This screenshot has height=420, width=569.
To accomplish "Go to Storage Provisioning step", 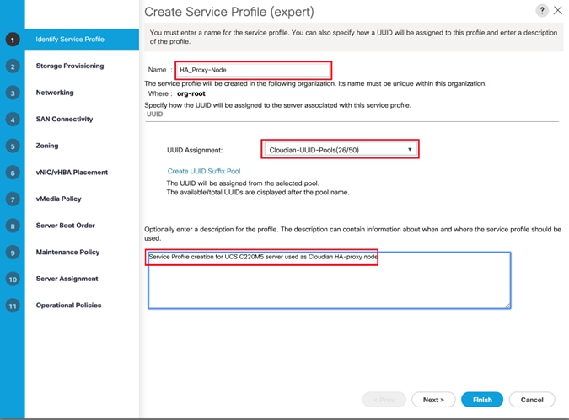I will [70, 66].
